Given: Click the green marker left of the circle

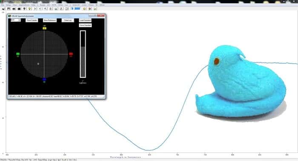Looking at the screenshot, I should coord(18,54).
